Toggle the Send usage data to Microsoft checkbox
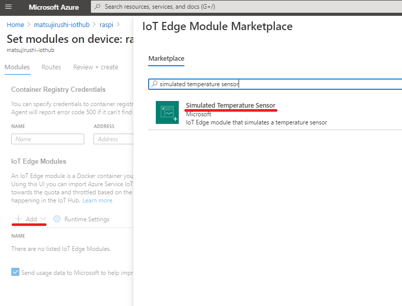Image resolution: width=402 pixels, height=306 pixels. [x=15, y=272]
